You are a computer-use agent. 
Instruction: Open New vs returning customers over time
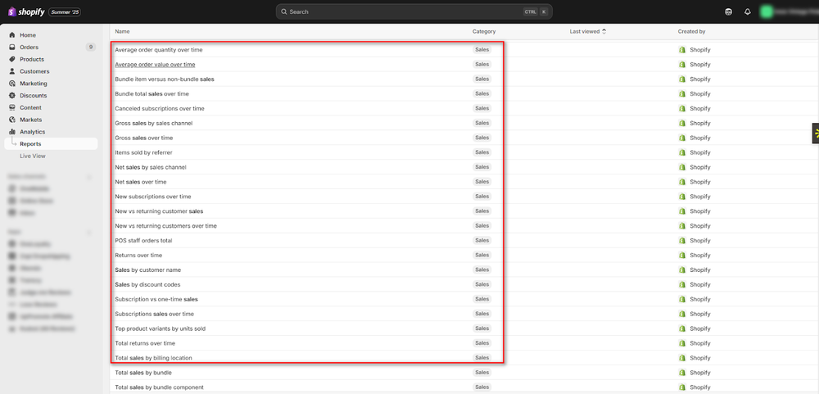pos(165,226)
